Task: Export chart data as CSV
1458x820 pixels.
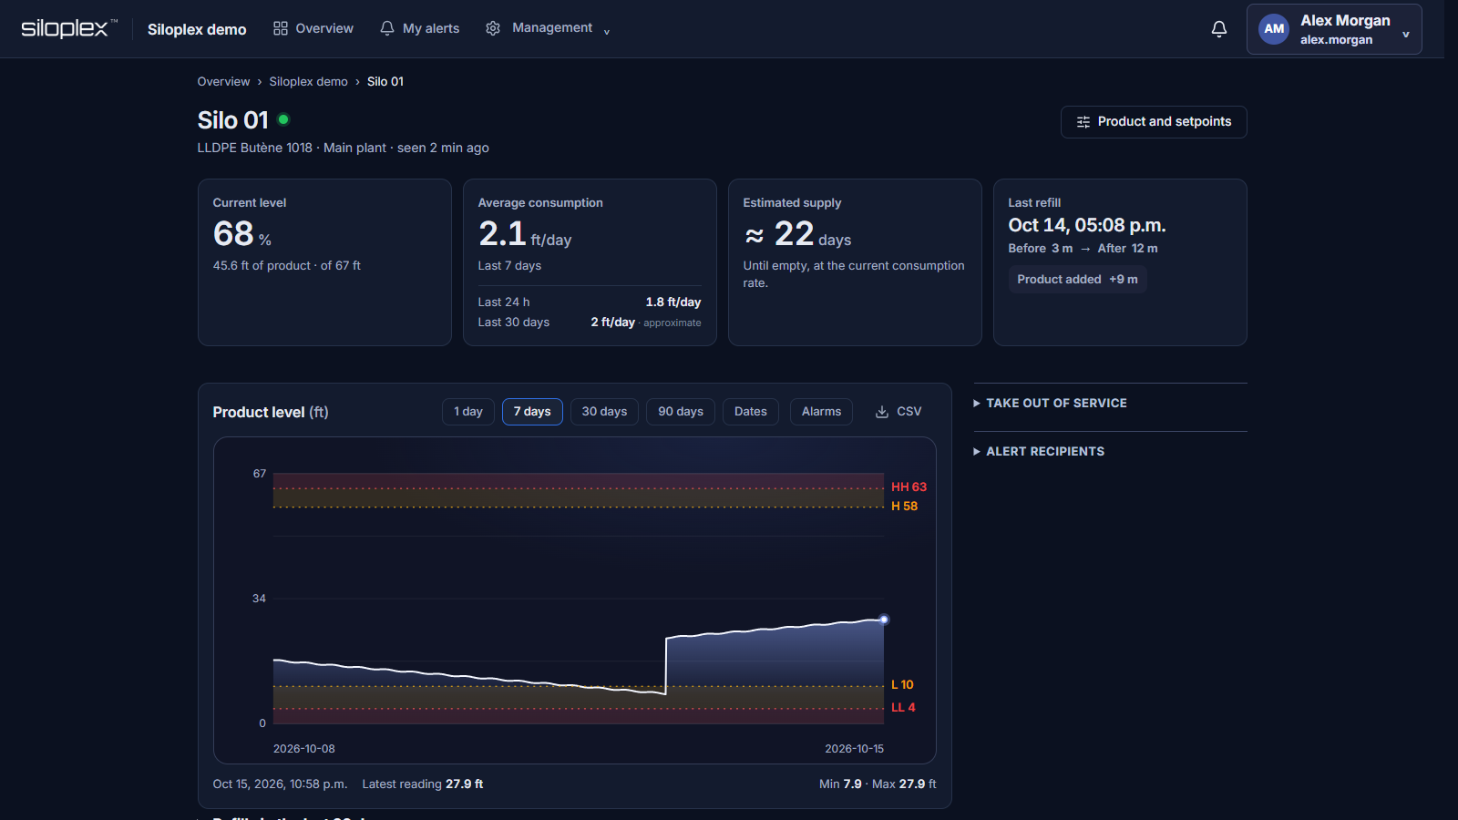Action: [898, 412]
